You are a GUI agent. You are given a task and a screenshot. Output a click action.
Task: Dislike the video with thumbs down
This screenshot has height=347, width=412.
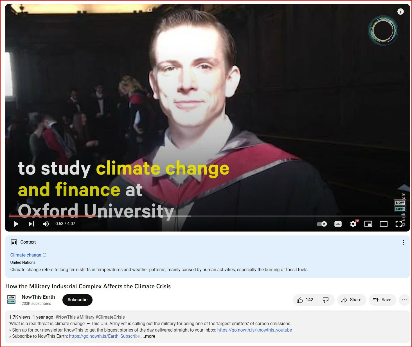coord(326,300)
